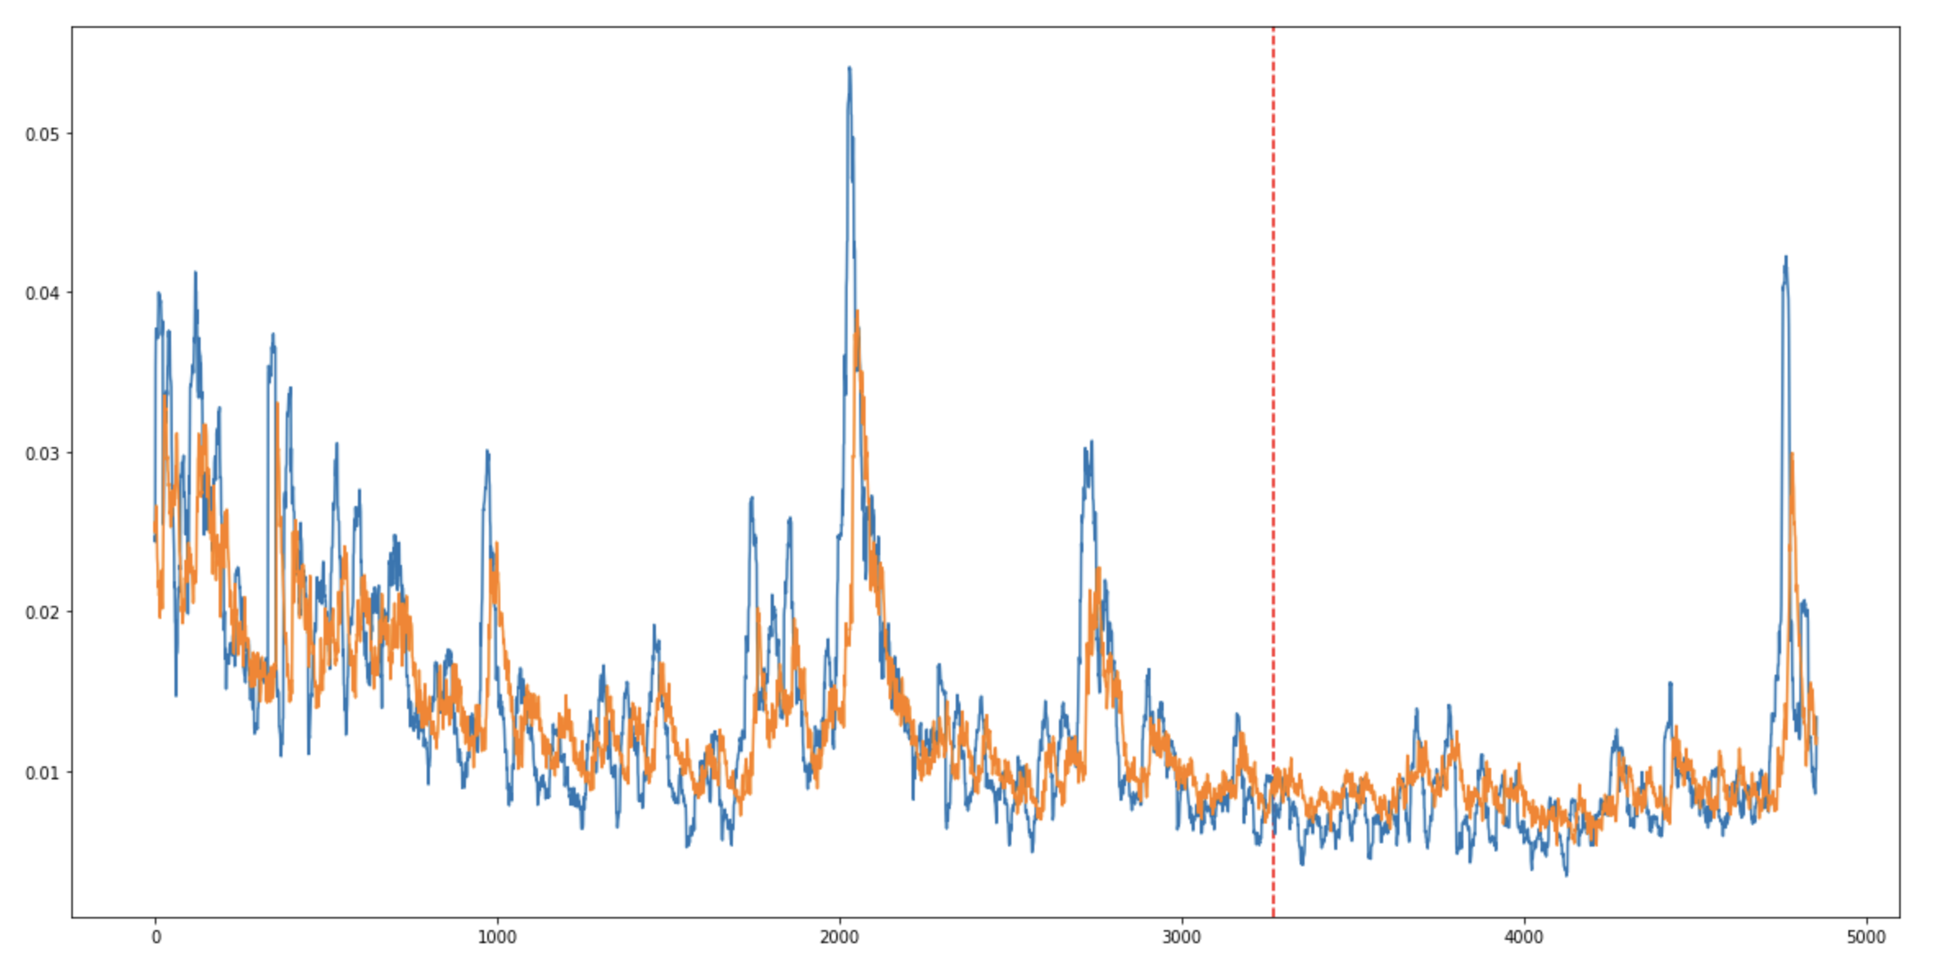
Task: Click the y-axis tick label 0.04
Action: [x=43, y=293]
